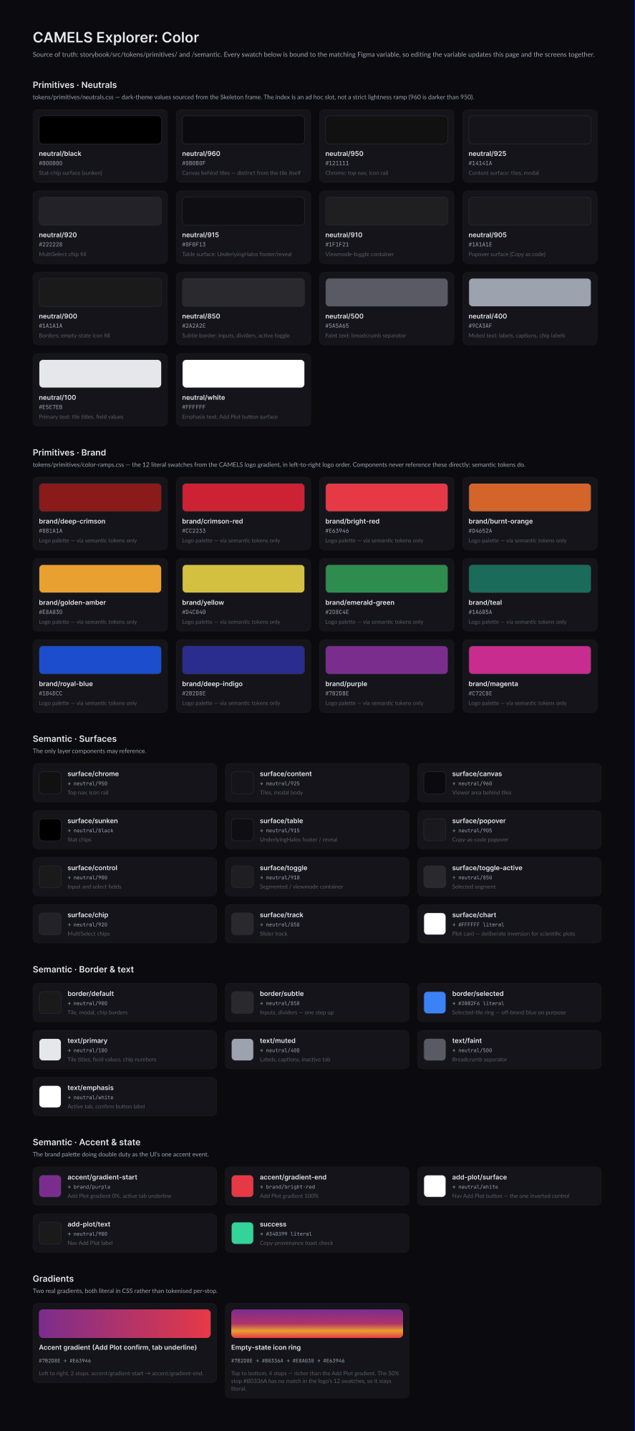
Task: Click the accent/gradient-end red chip
Action: click(243, 1186)
